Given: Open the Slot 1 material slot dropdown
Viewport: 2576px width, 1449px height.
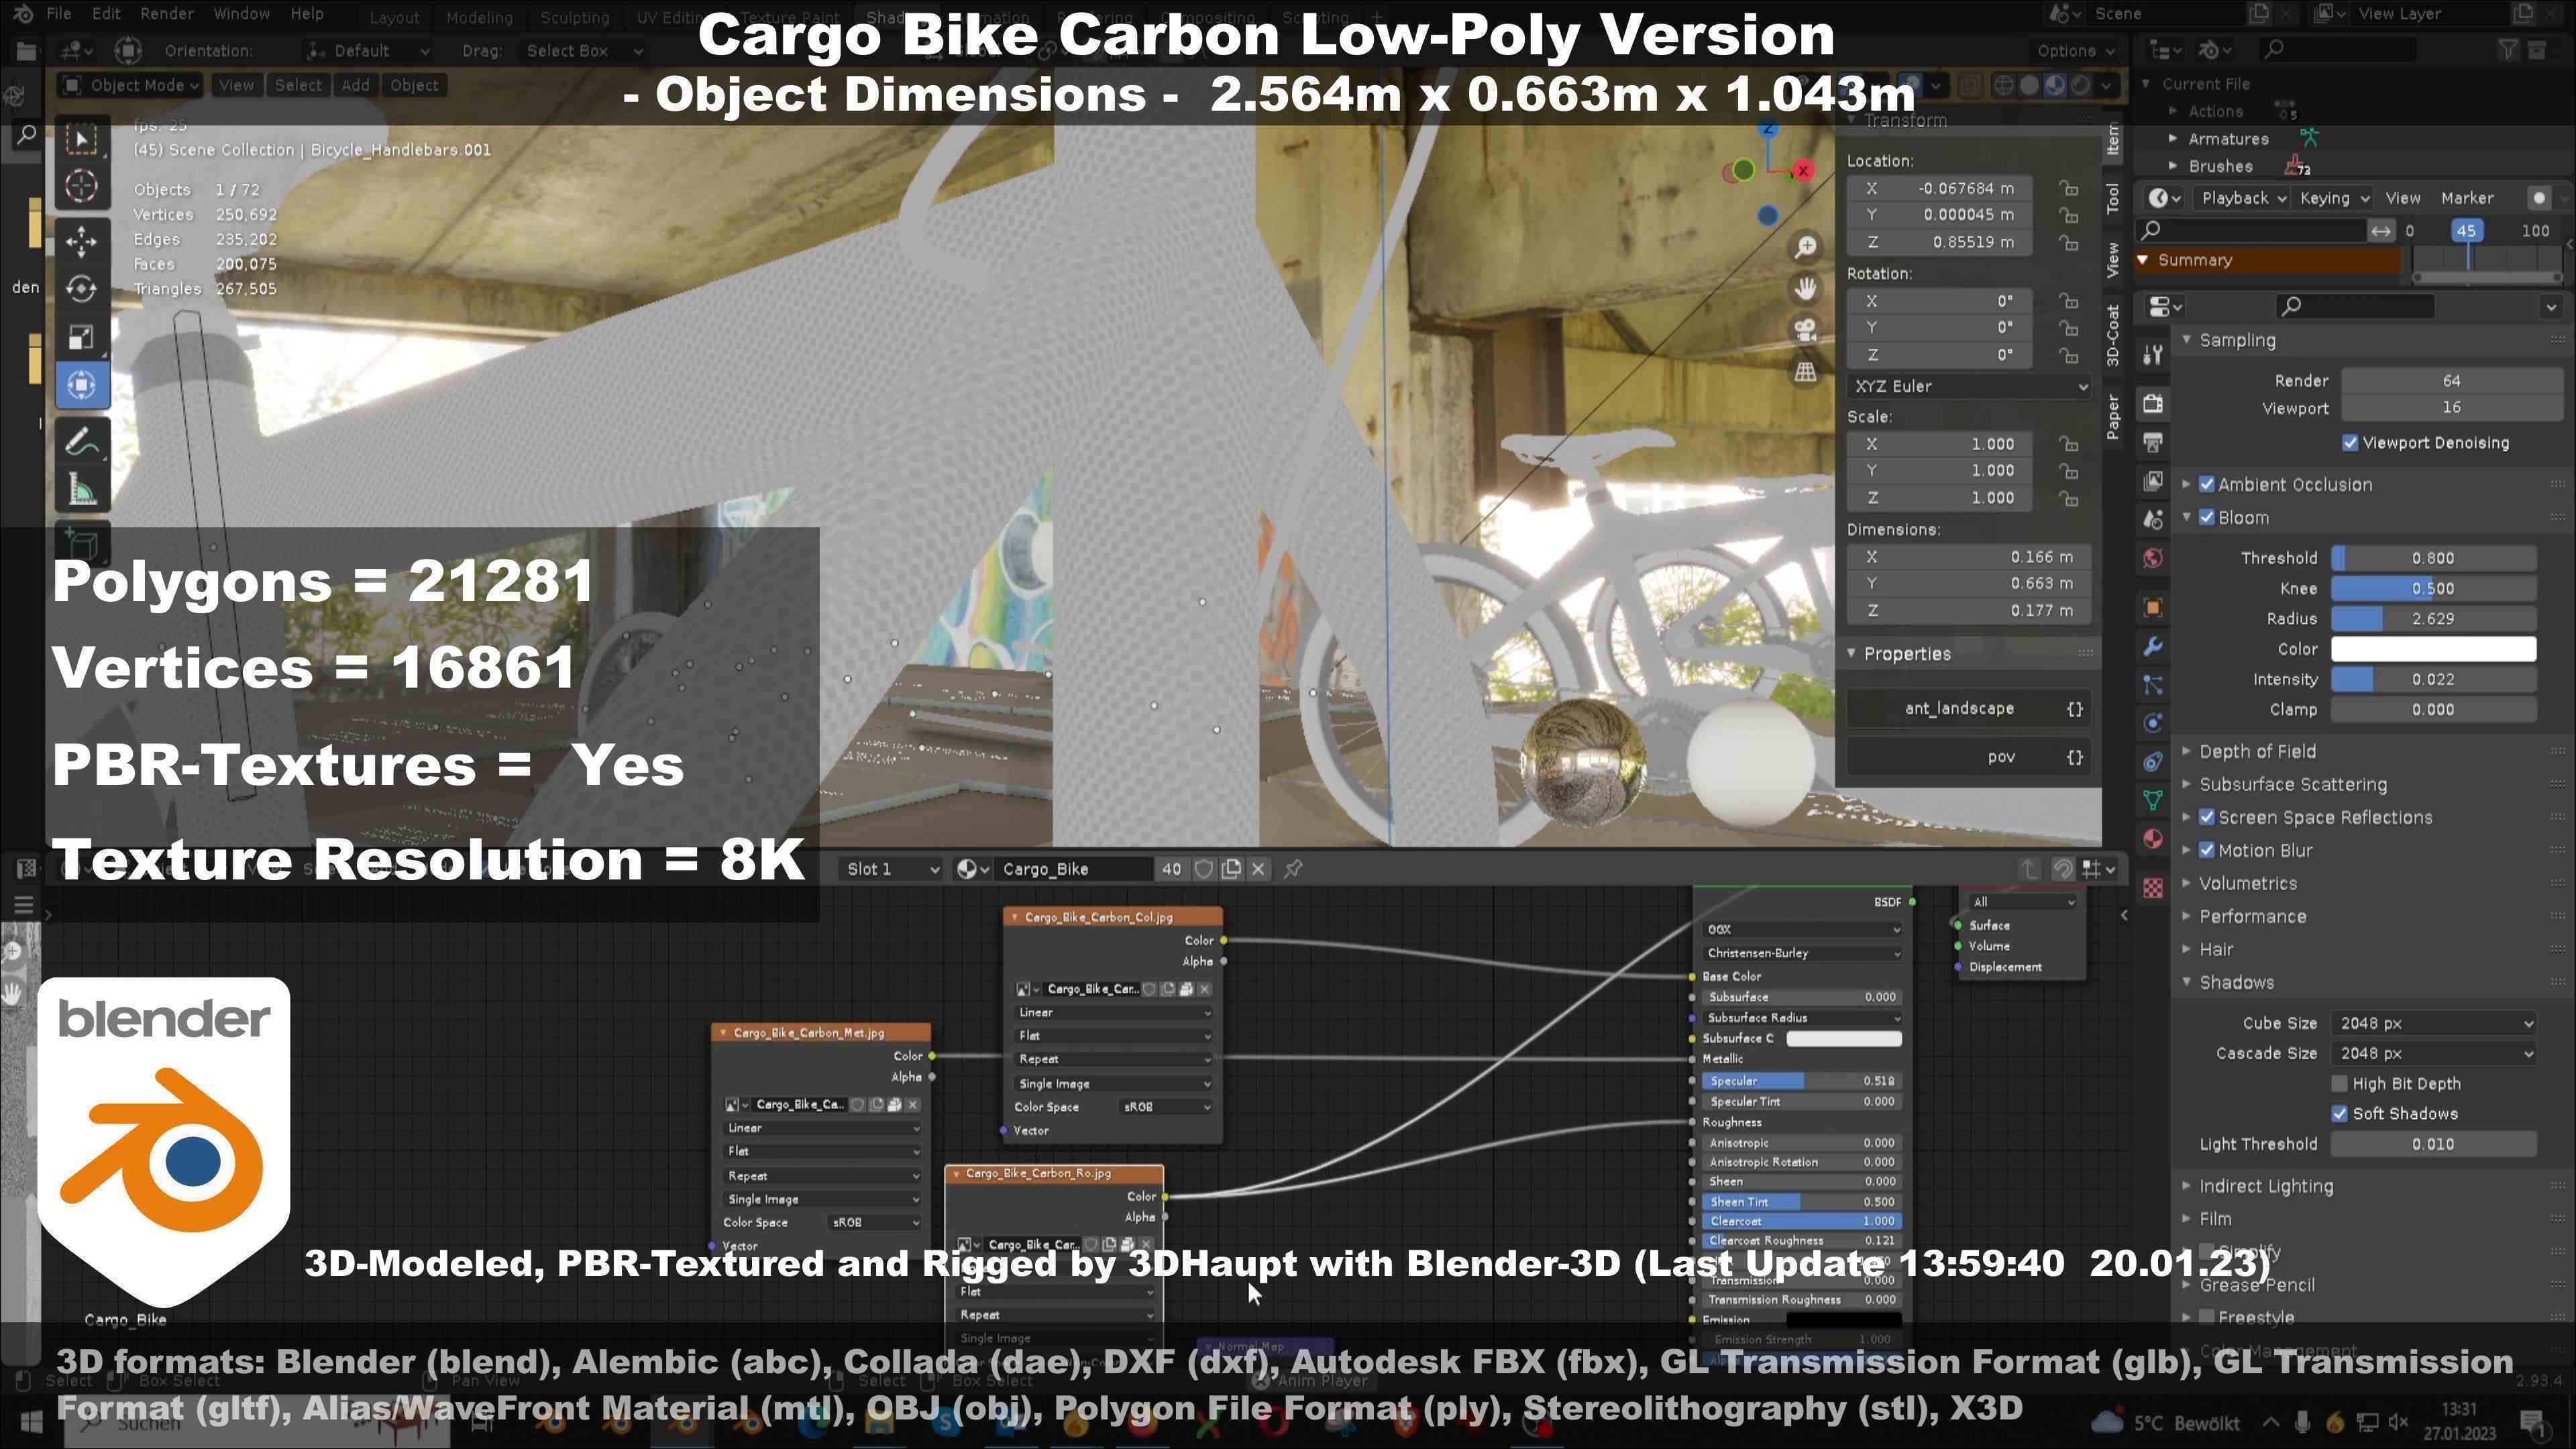Looking at the screenshot, I should coord(892,869).
